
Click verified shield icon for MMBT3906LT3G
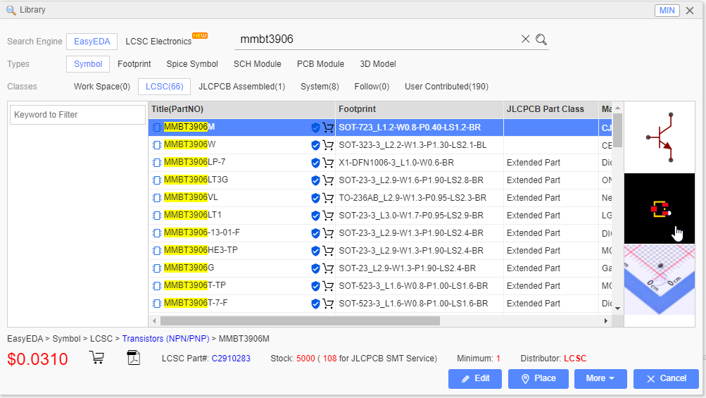coord(315,180)
